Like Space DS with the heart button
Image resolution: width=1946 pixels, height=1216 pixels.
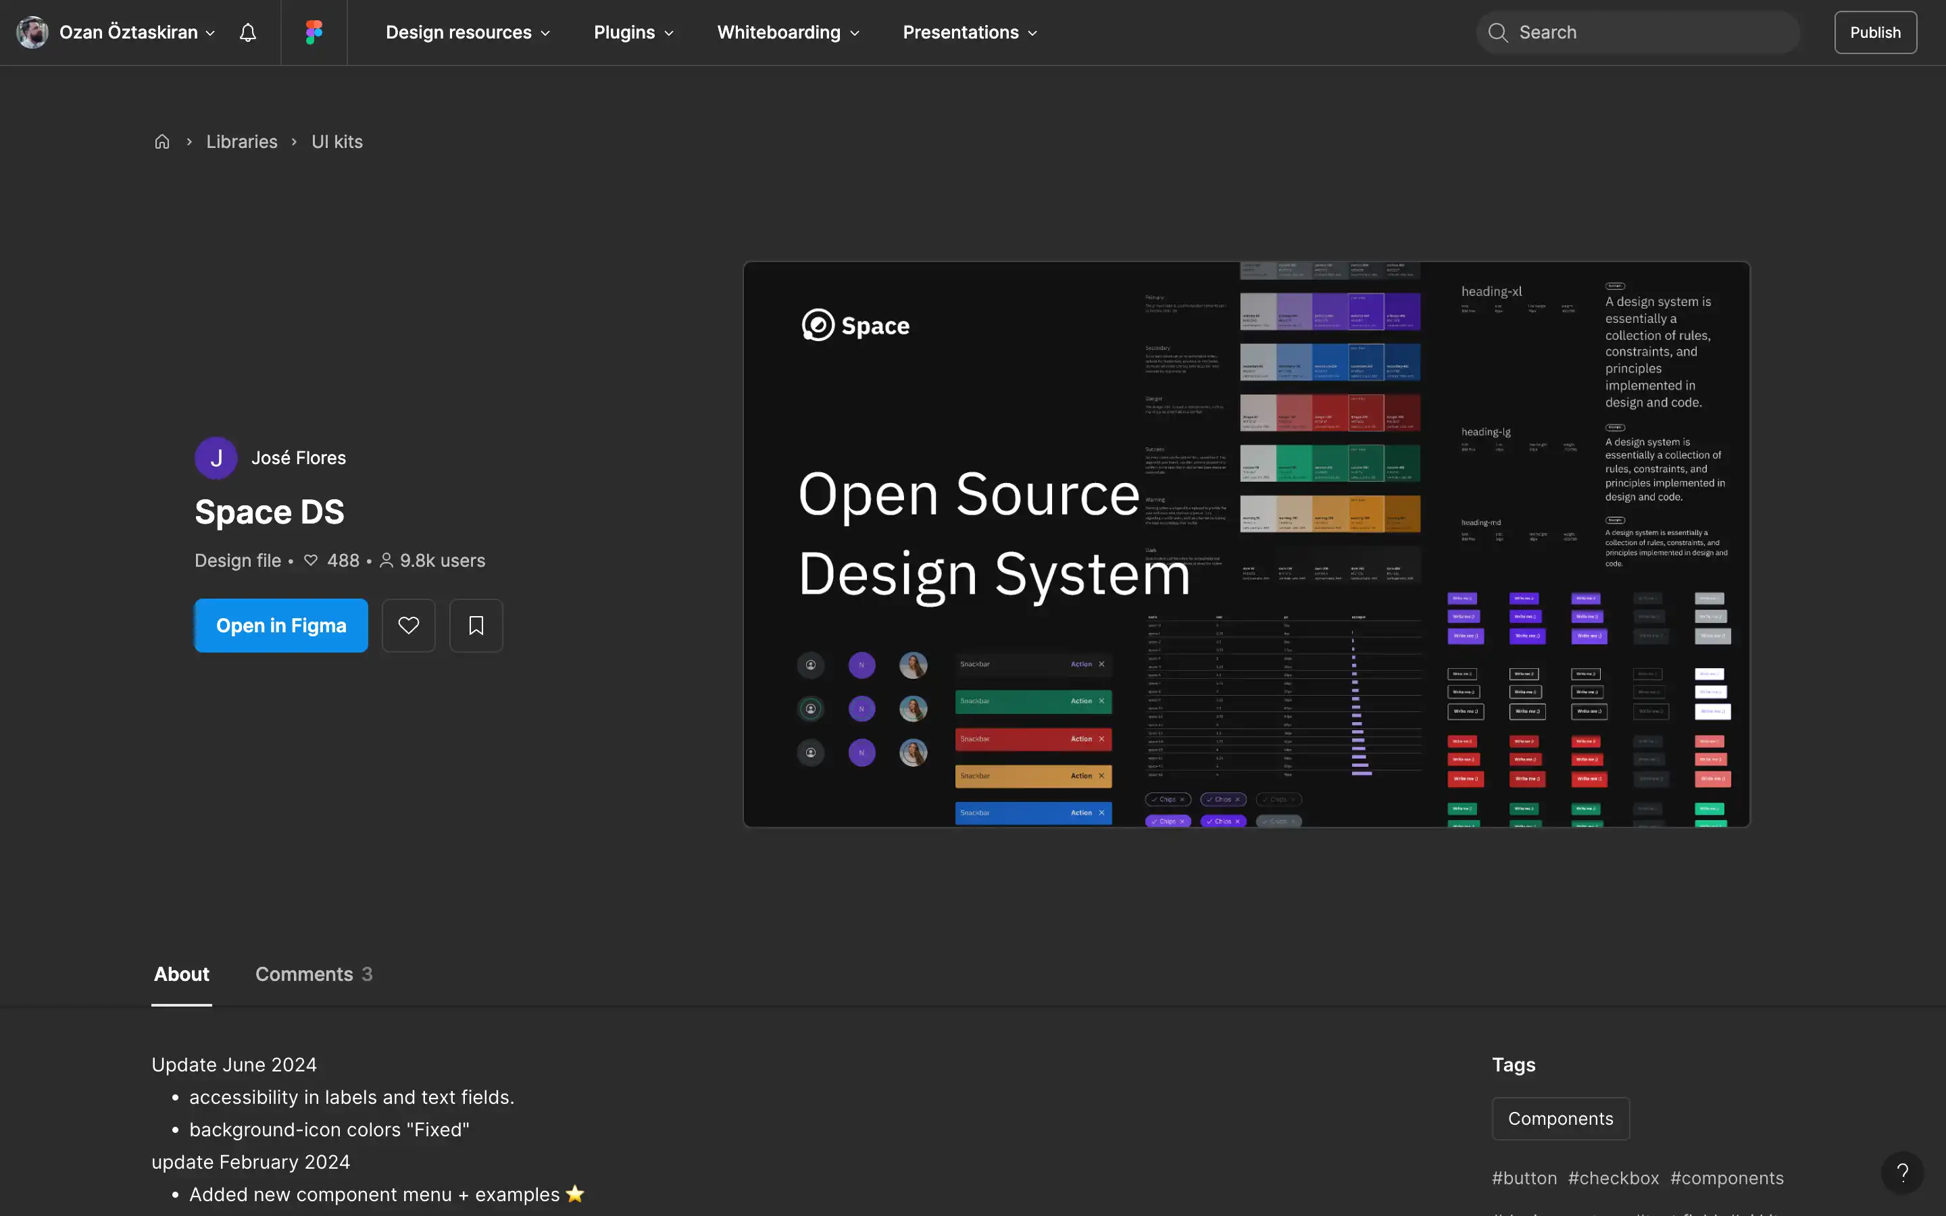pyautogui.click(x=409, y=625)
